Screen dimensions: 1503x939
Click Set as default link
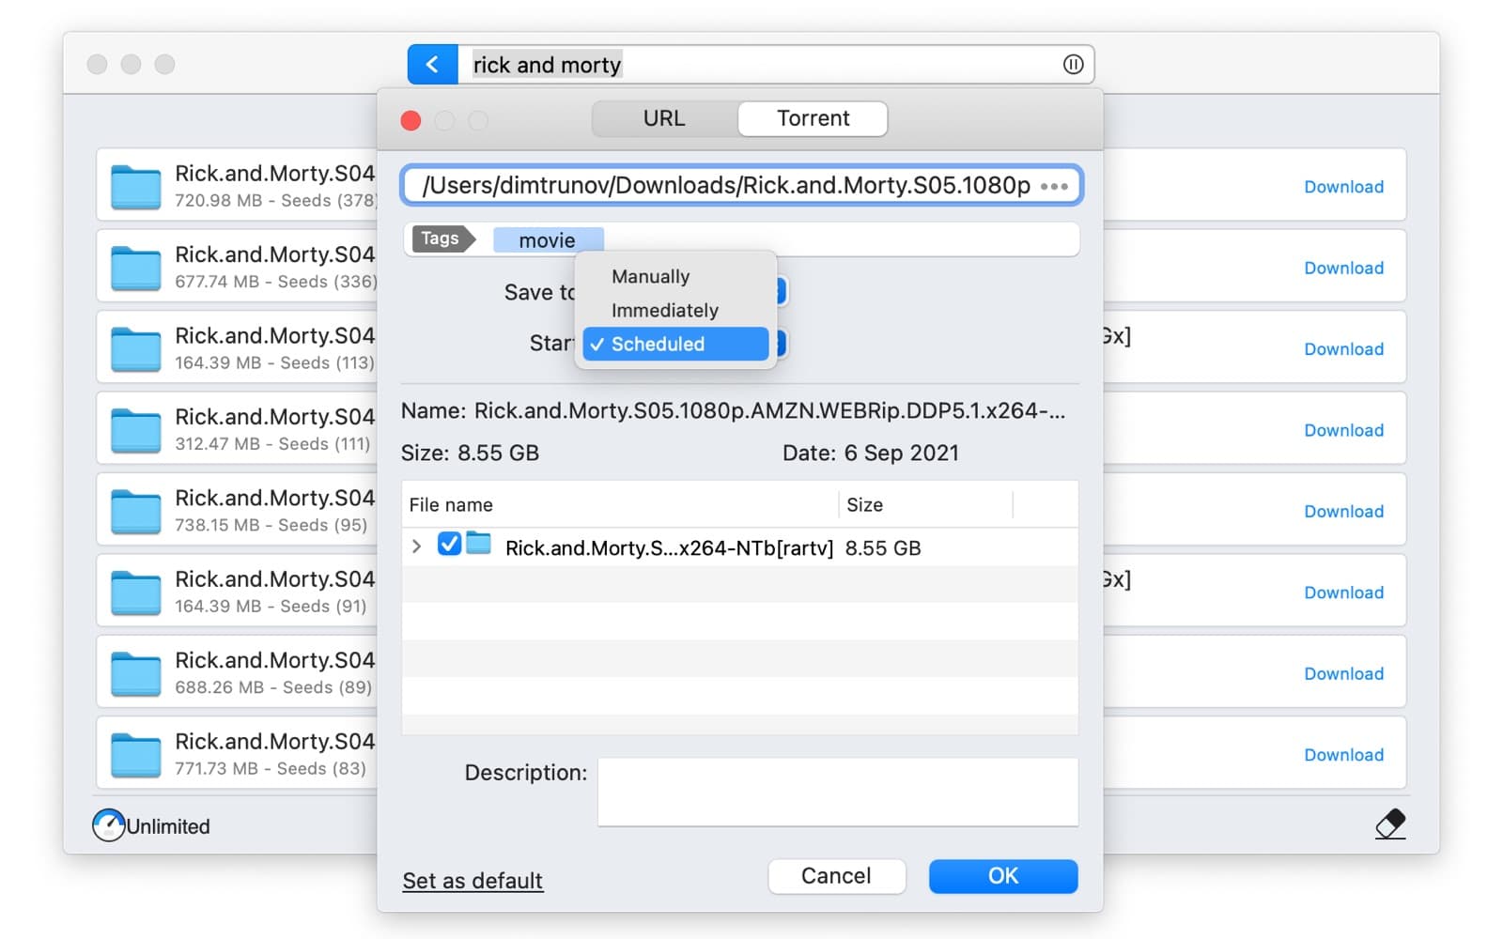473,880
